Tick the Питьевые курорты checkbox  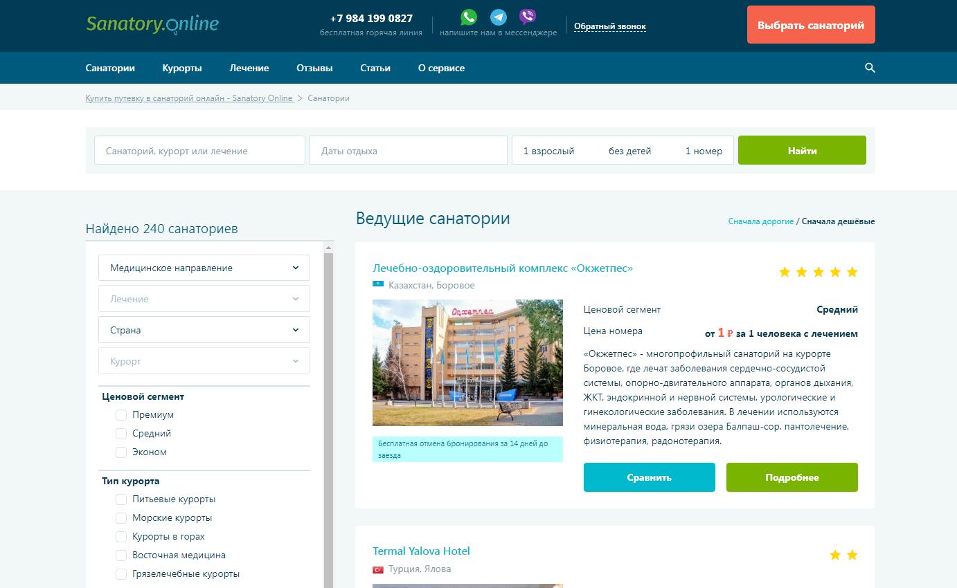point(121,499)
